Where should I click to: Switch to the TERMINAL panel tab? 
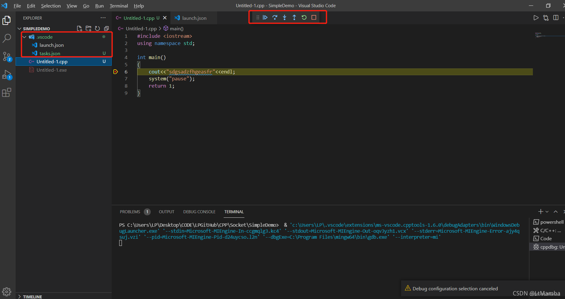pos(234,212)
